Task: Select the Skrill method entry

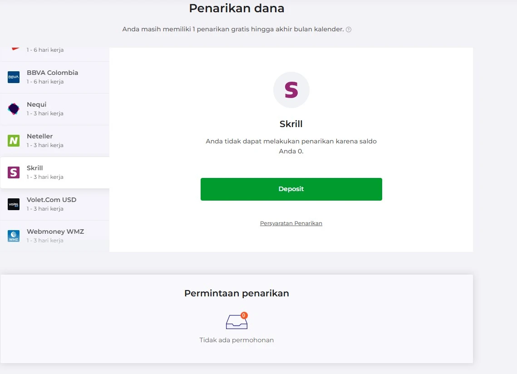Action: click(x=55, y=172)
